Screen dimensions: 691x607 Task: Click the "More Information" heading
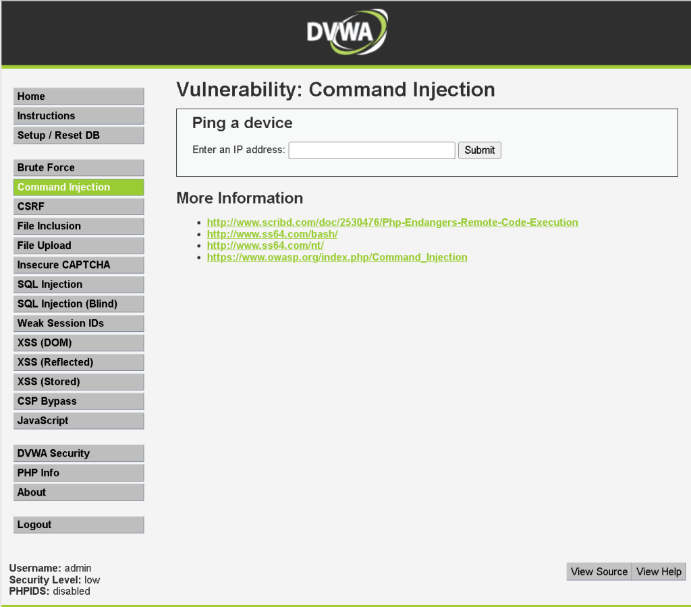point(240,198)
